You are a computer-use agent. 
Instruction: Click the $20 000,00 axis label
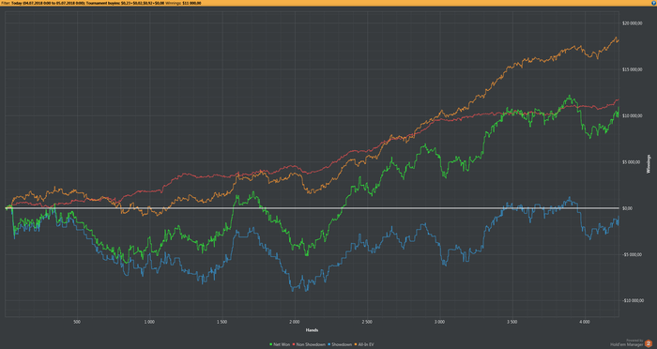(632, 23)
